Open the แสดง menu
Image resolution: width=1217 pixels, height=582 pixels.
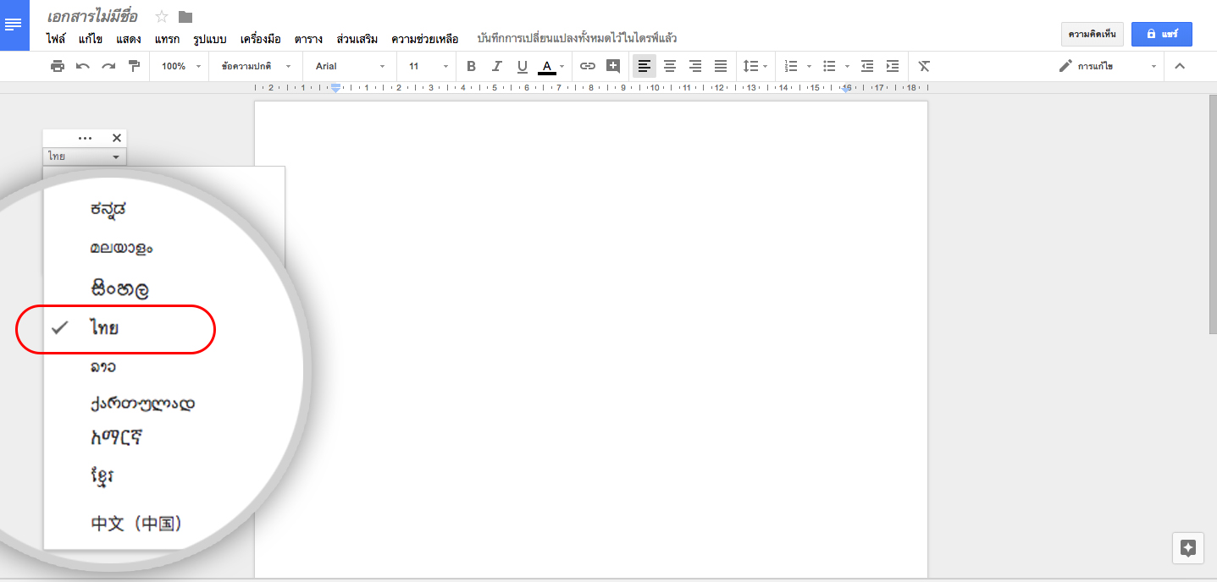click(129, 39)
